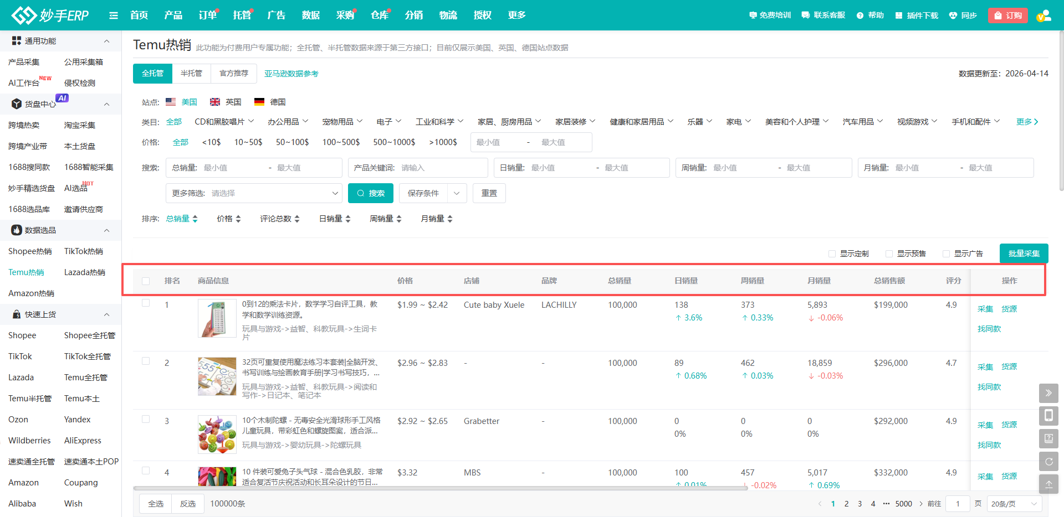Image resolution: width=1064 pixels, height=517 pixels.
Task: Sort by 周销量 arrows
Action: click(399, 219)
